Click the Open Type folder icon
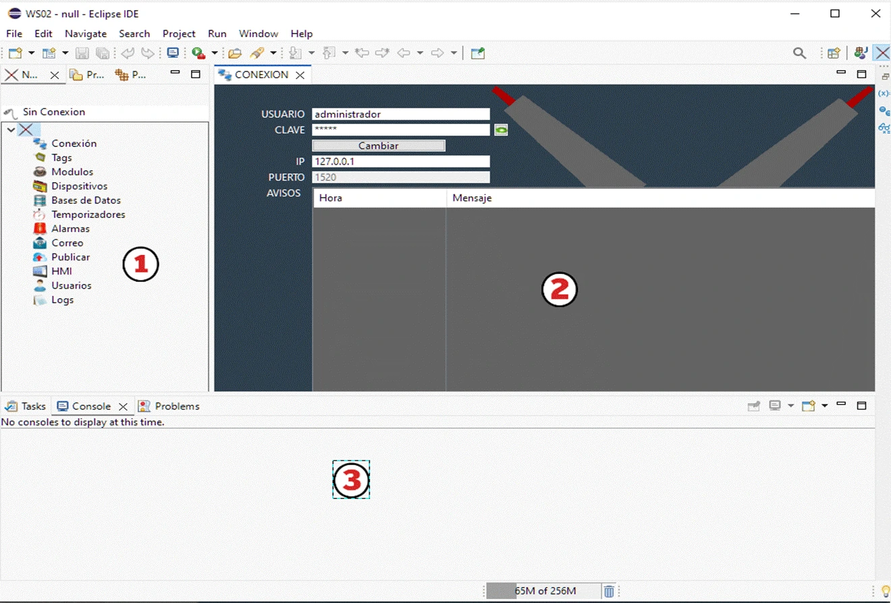This screenshot has width=891, height=603. click(x=235, y=53)
